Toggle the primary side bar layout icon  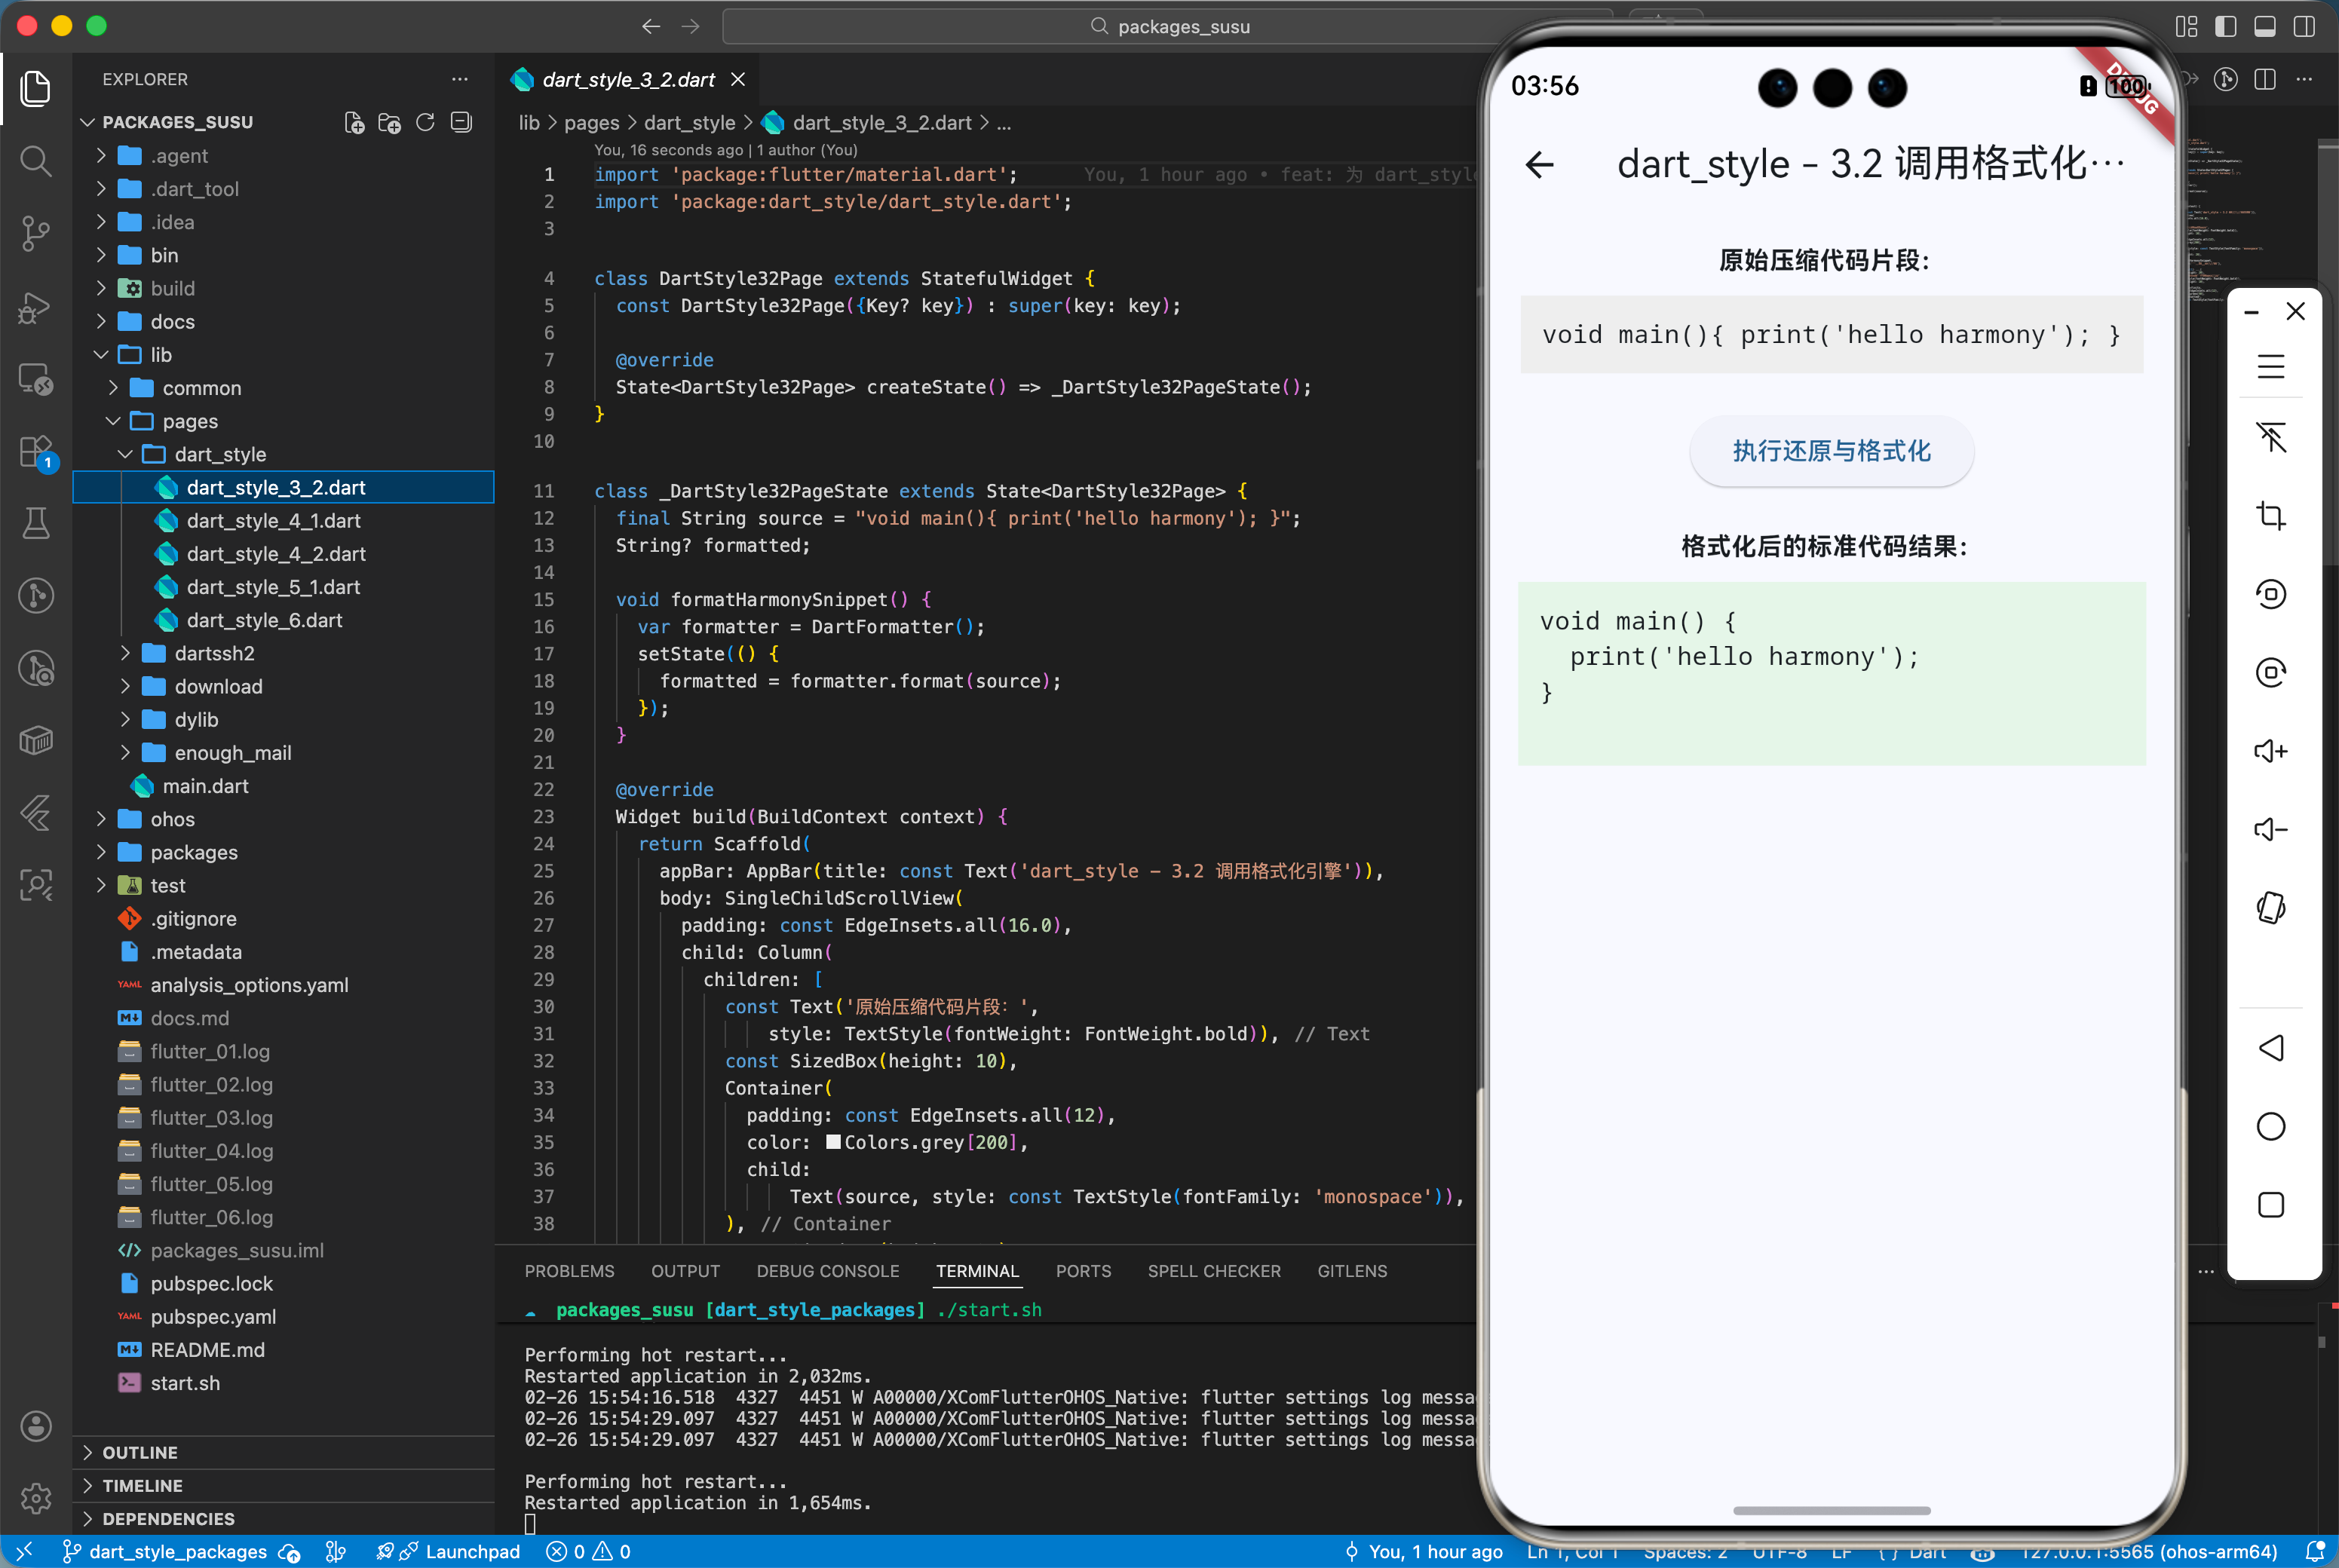click(2225, 26)
